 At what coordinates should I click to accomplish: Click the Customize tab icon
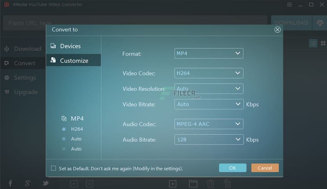53,61
